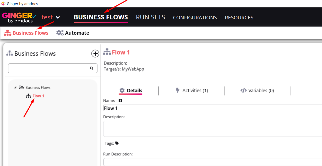Switch to the Variables (0) tab
322x166 pixels.
coord(257,91)
